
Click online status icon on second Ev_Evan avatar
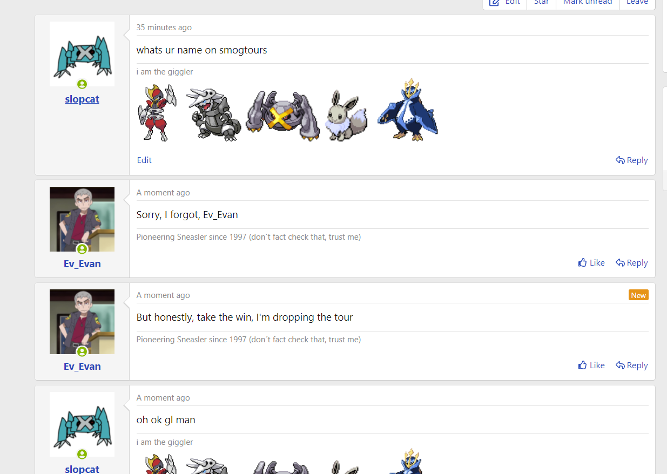82,351
